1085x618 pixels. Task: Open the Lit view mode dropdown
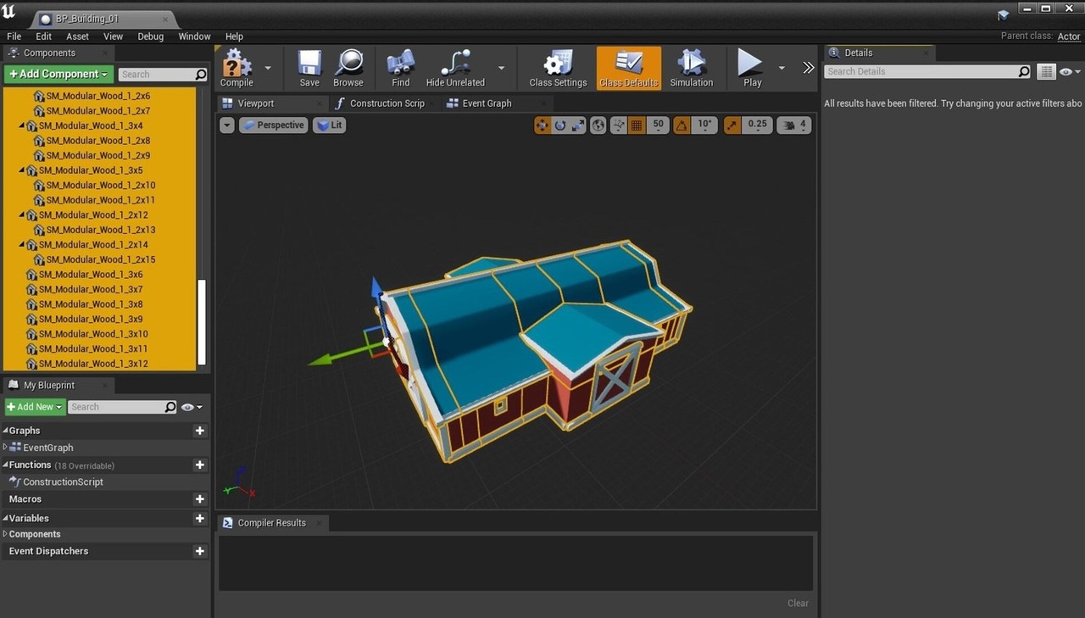point(330,125)
